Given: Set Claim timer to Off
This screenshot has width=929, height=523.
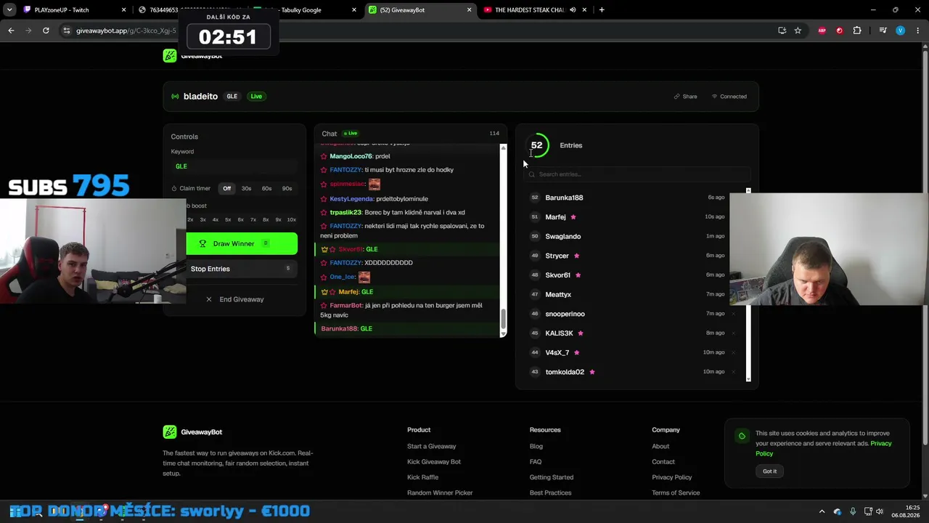Looking at the screenshot, I should pyautogui.click(x=227, y=189).
